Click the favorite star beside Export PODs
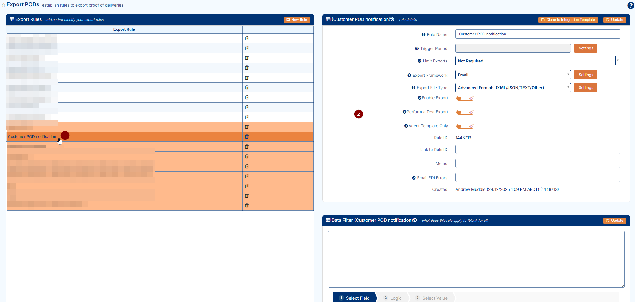Viewport: 635px width, 302px height. point(4,5)
